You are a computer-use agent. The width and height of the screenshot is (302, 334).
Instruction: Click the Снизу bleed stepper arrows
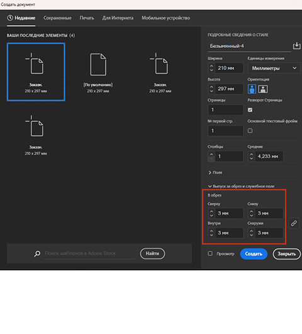(252, 213)
